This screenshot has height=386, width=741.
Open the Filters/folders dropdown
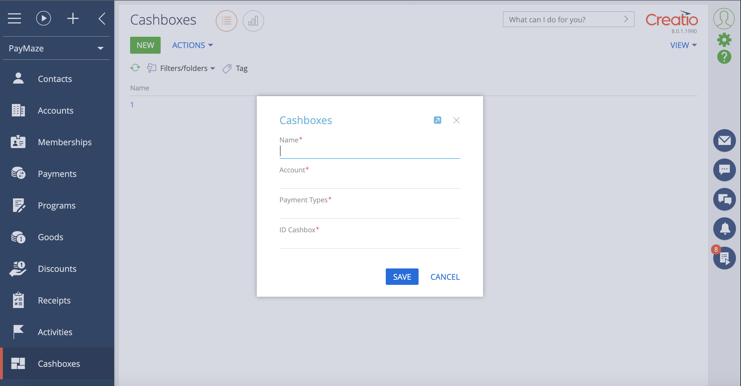tap(181, 68)
